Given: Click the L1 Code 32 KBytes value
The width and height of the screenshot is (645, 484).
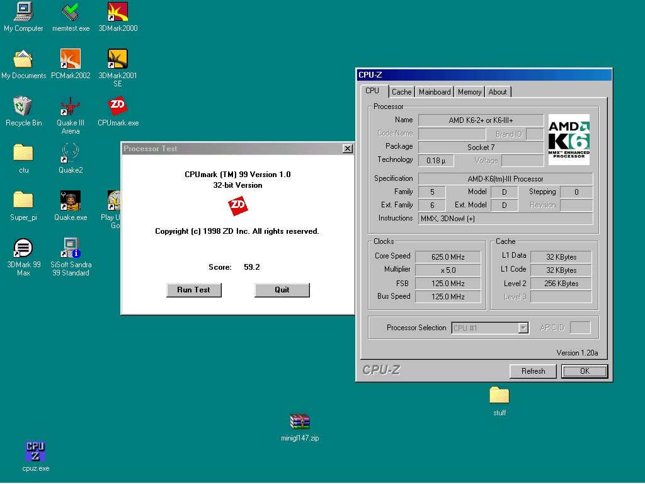Looking at the screenshot, I should pos(561,270).
